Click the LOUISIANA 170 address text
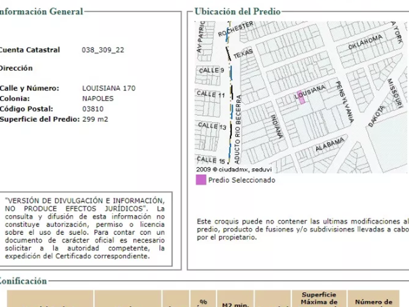 109,88
